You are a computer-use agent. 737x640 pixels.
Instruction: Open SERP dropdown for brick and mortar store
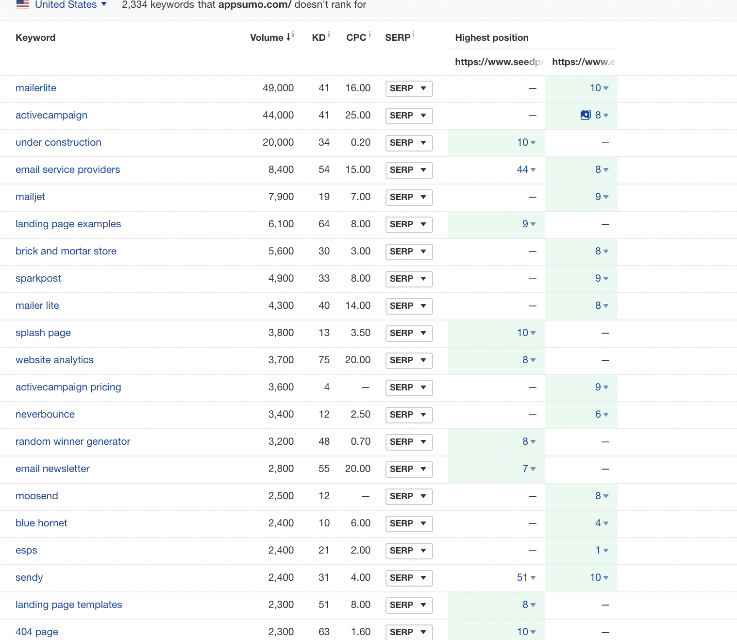coord(409,252)
